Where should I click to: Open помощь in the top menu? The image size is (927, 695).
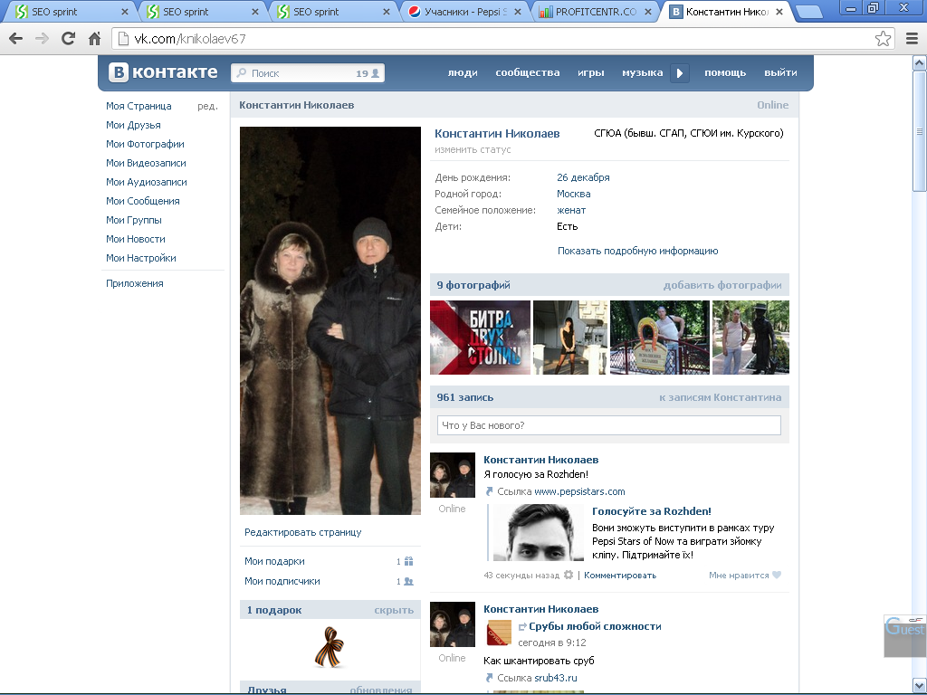pyautogui.click(x=725, y=72)
